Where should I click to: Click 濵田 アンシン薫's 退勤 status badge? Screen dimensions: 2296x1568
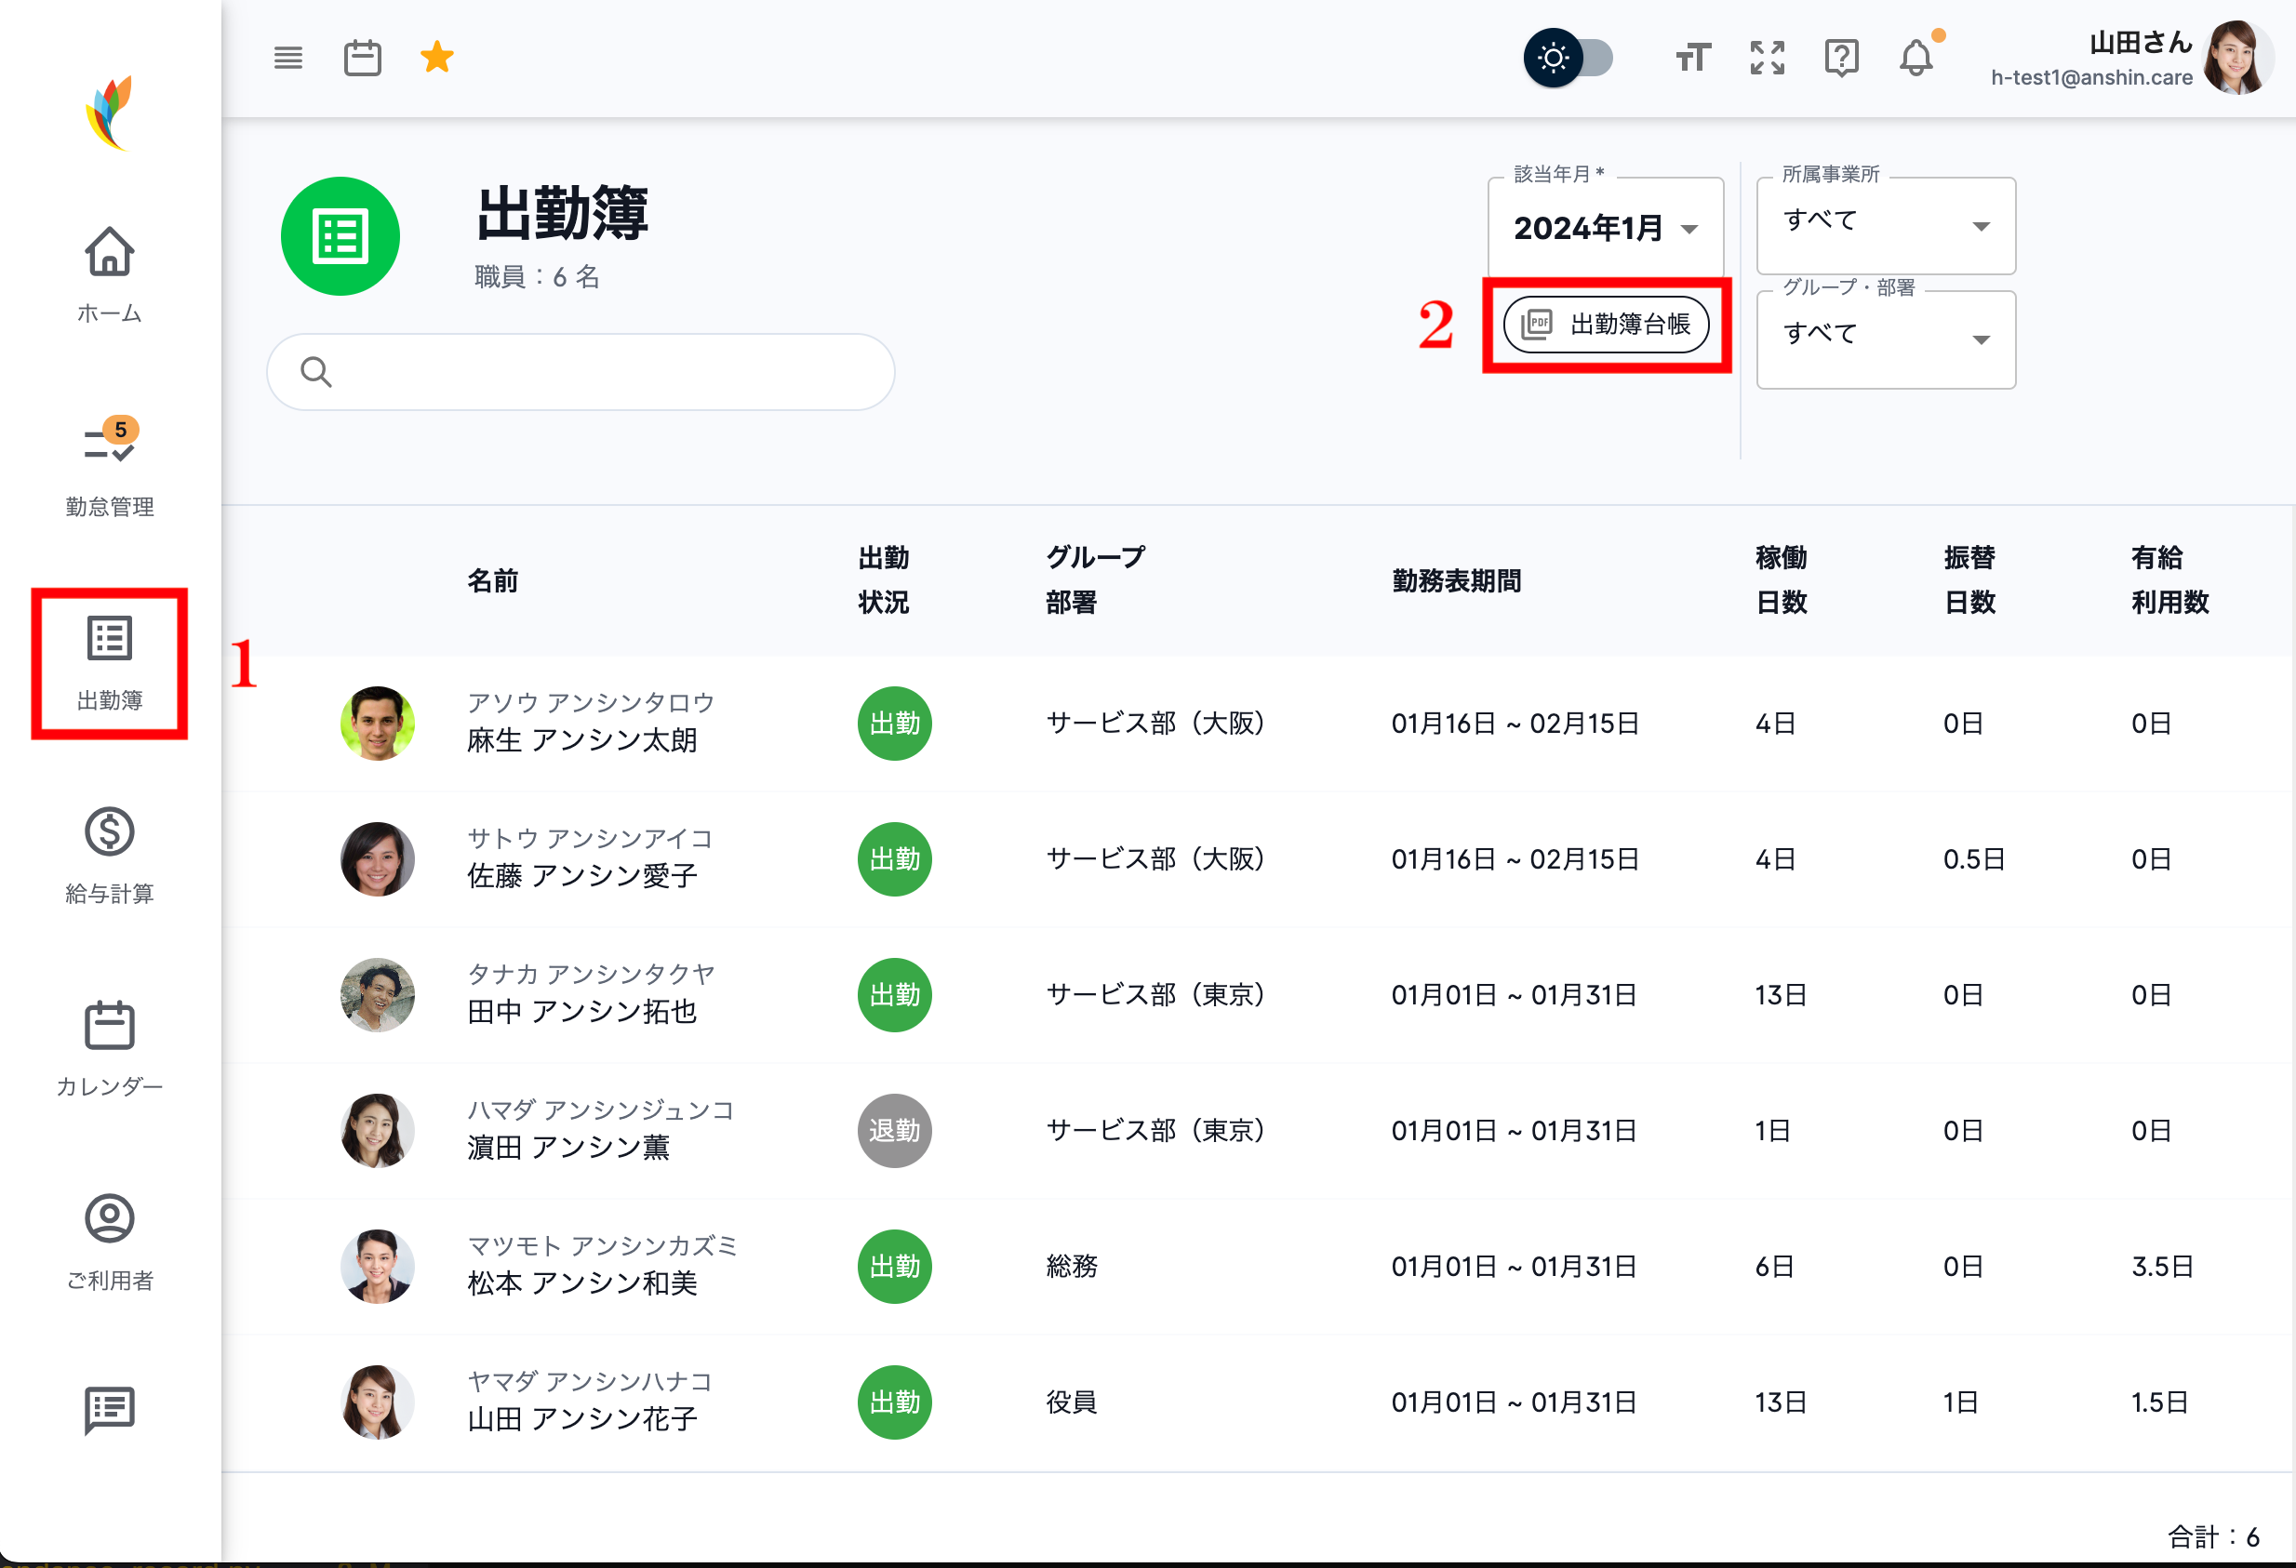[893, 1131]
